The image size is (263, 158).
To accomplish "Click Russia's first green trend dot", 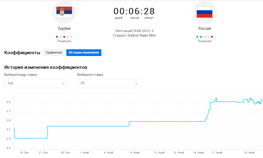I will coord(197,37).
